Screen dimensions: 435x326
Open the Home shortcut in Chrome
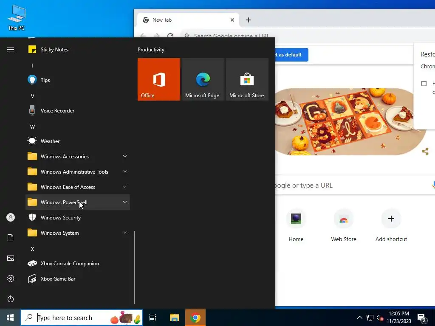coord(296,225)
